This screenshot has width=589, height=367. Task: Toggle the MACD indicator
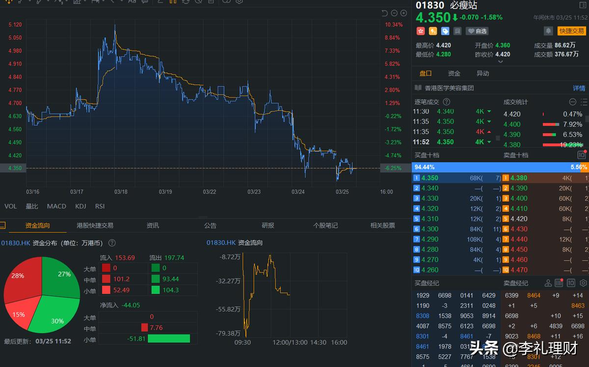click(x=56, y=206)
